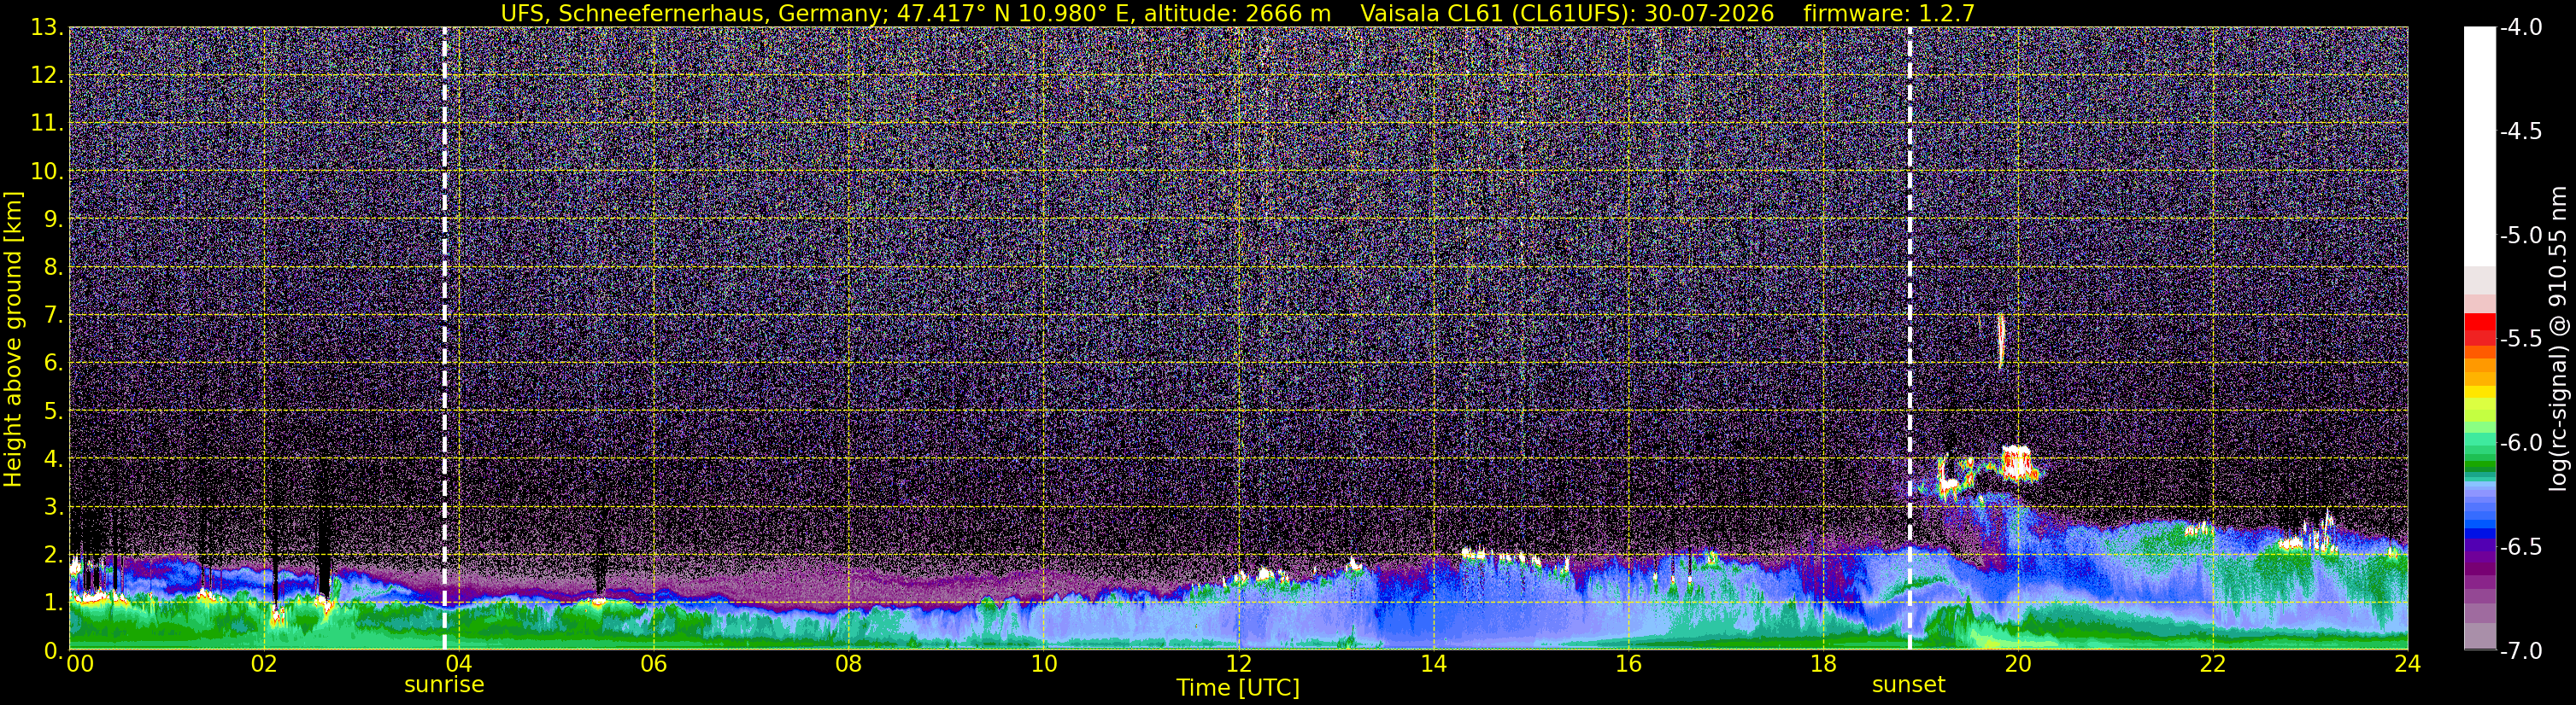Viewport: 2576px width, 705px height.
Task: Click the '16' time tick label
Action: point(1628,664)
